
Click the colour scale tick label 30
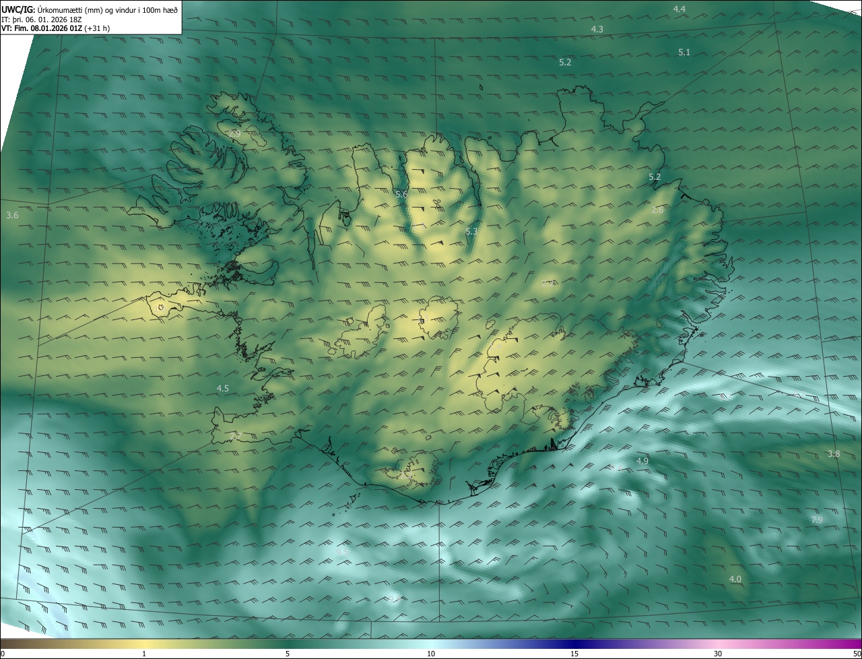pos(718,654)
